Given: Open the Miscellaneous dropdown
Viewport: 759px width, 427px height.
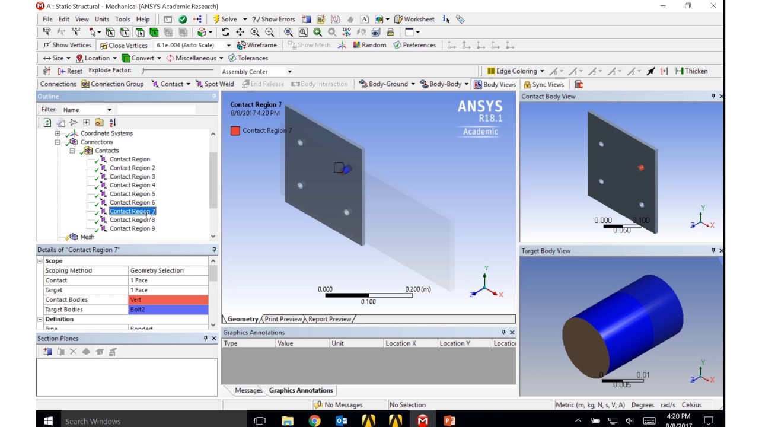Looking at the screenshot, I should click(x=194, y=58).
